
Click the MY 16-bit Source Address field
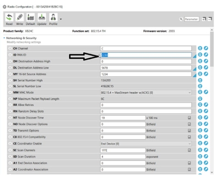pos(146,74)
